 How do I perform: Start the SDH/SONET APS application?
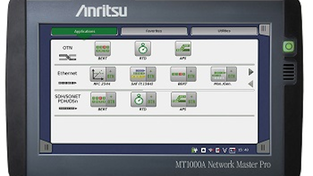tap(179, 100)
